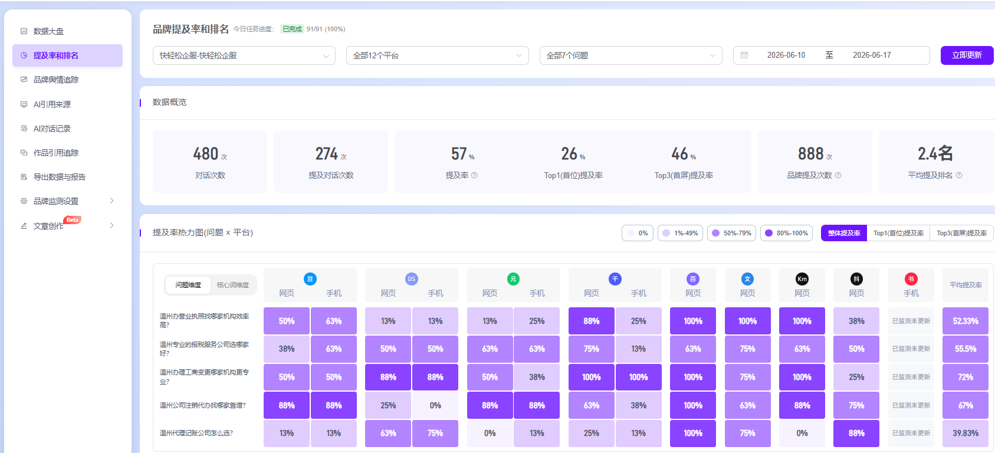Click the 数据大盘 sidebar icon
The image size is (995, 453).
click(24, 31)
